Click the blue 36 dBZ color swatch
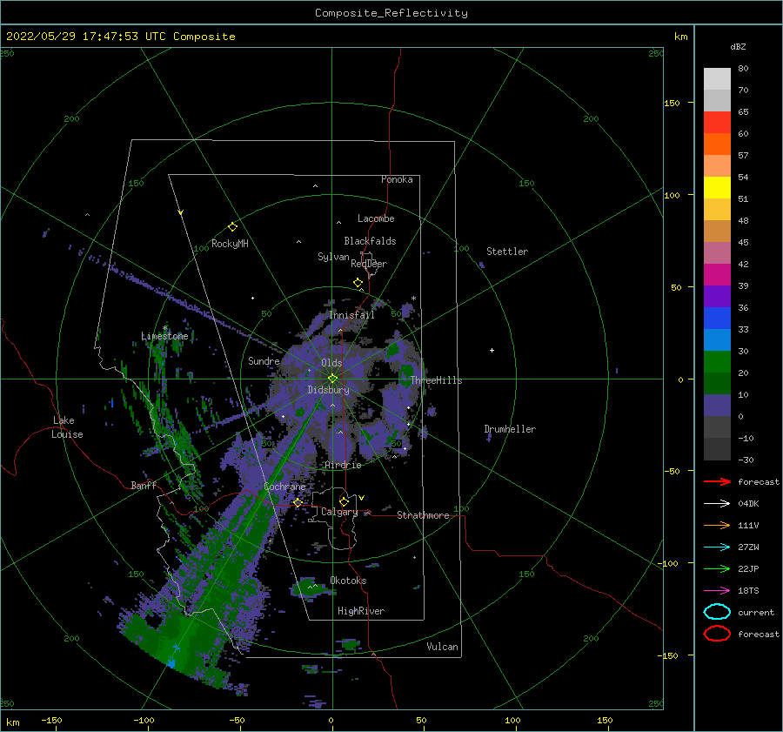 717,319
